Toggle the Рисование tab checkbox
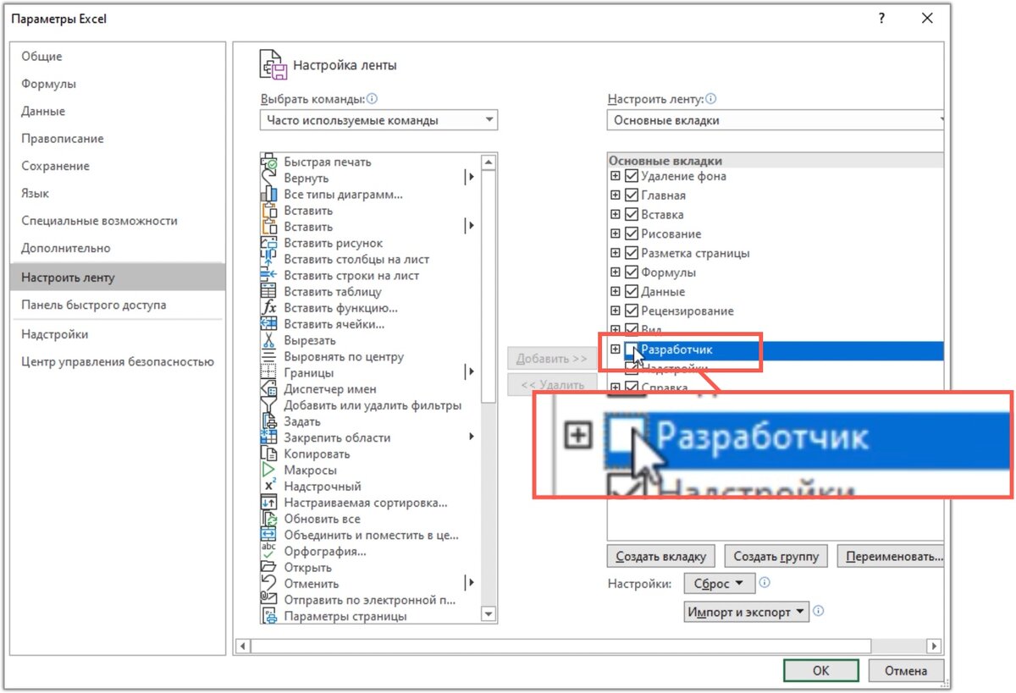The height and width of the screenshot is (693, 1016). coord(631,234)
